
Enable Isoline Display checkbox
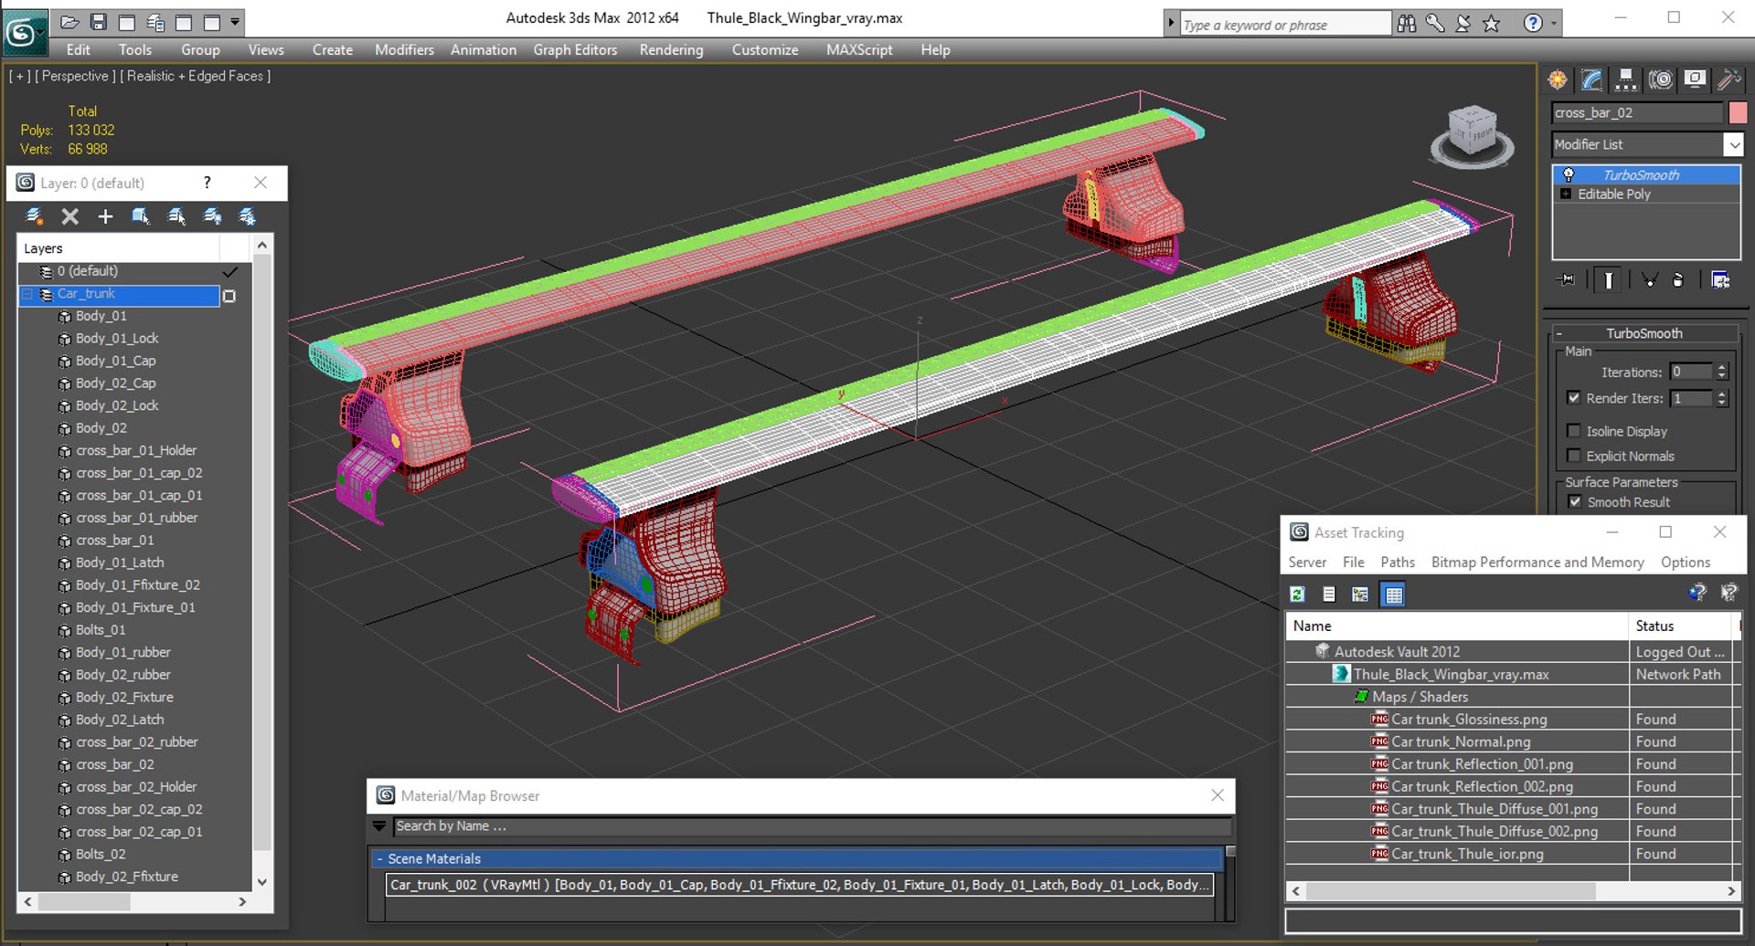click(1573, 431)
